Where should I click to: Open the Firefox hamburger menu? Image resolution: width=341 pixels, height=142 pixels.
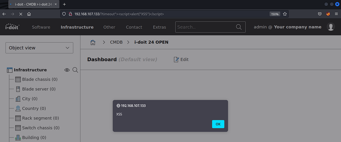point(336,14)
